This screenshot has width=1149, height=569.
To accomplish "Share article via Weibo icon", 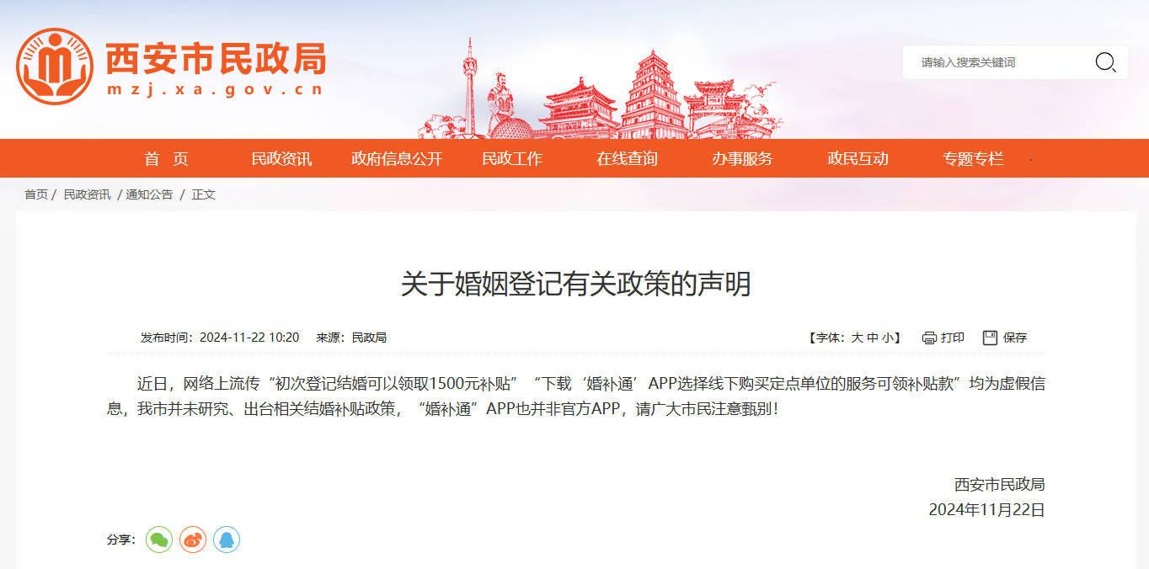I will pyautogui.click(x=193, y=540).
